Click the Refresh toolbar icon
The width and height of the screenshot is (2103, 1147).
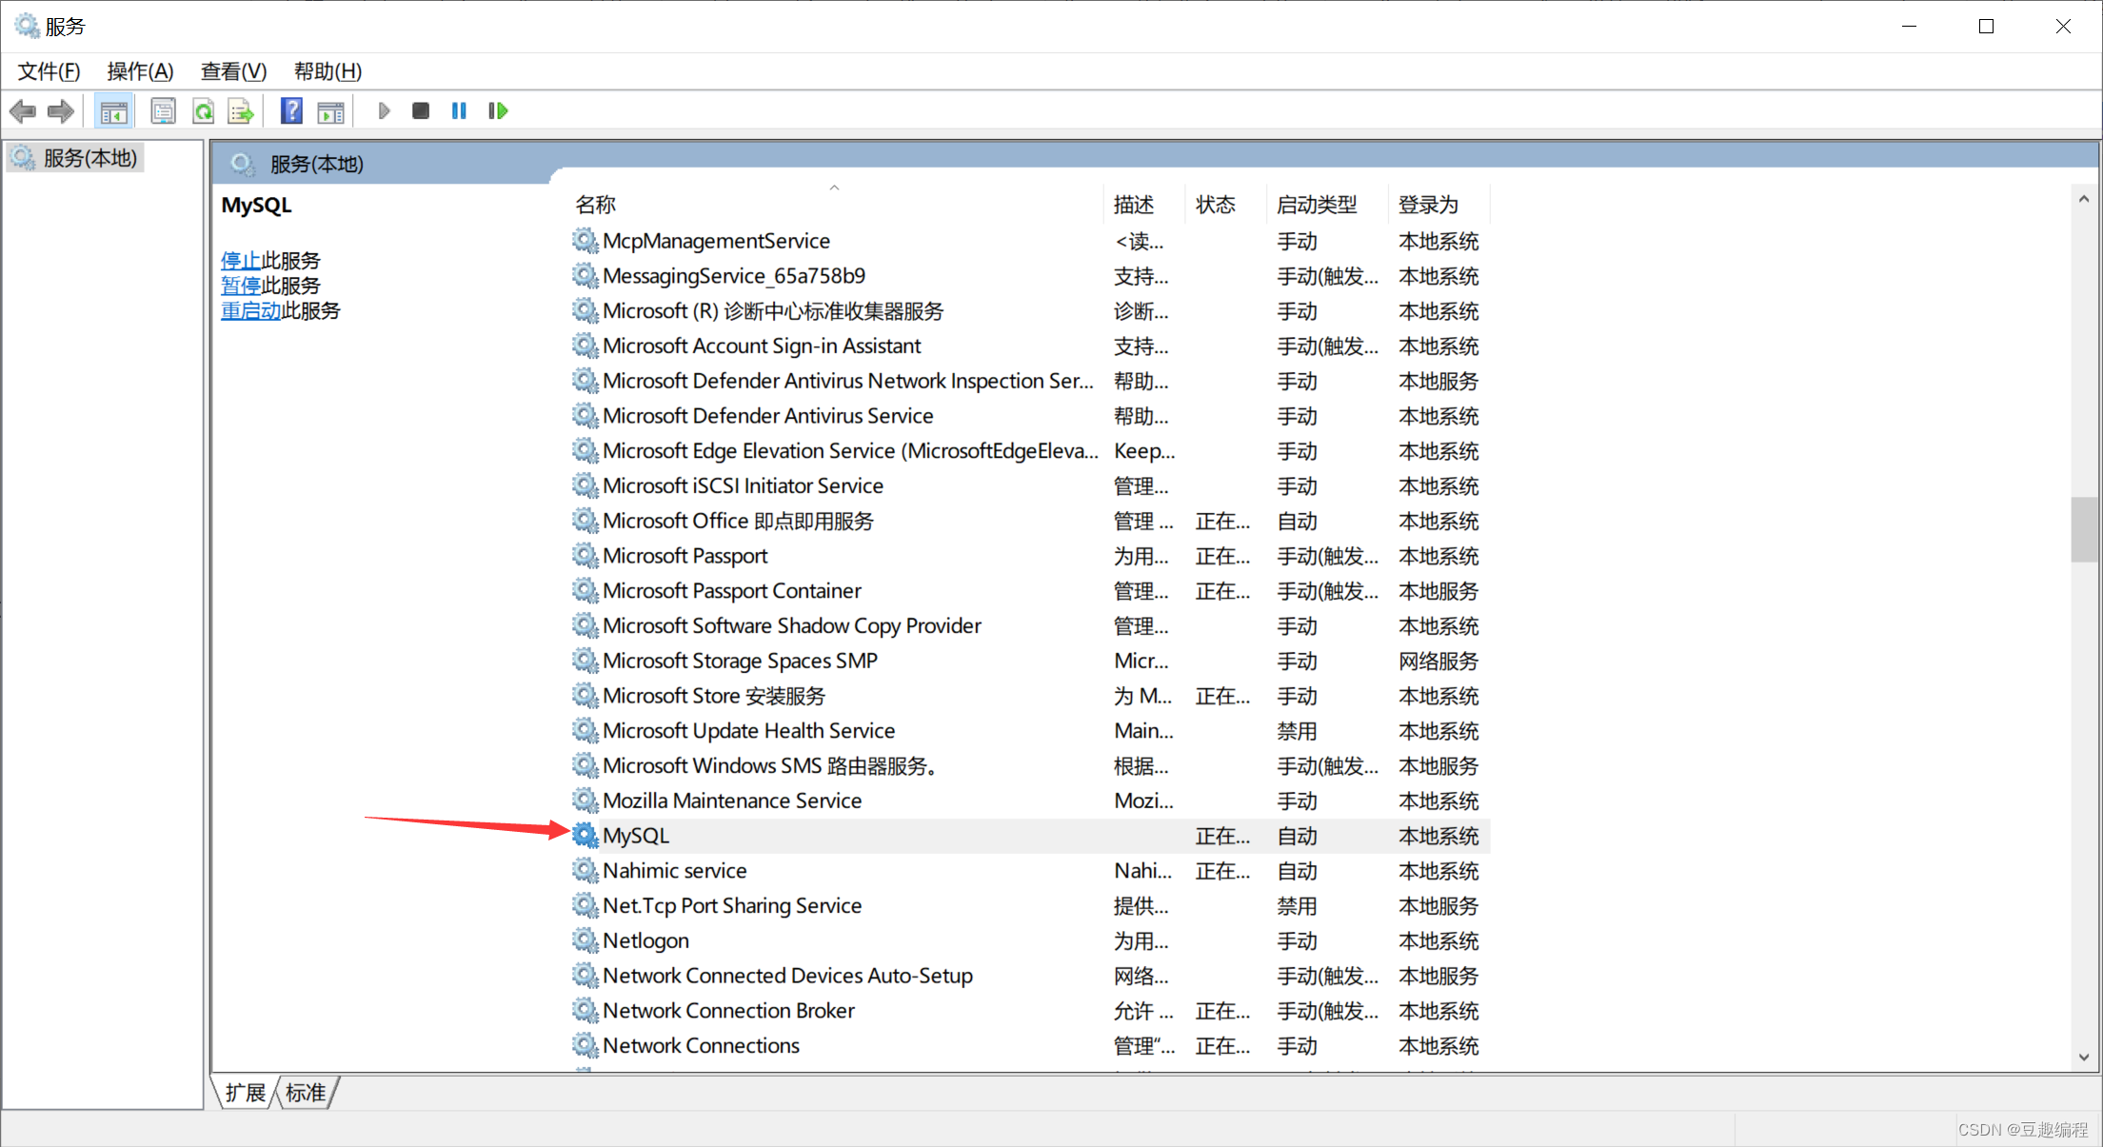203,111
